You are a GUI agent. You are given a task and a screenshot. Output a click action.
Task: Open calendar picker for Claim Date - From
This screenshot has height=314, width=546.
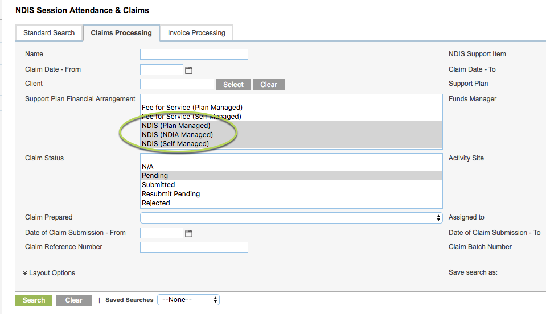coord(188,70)
